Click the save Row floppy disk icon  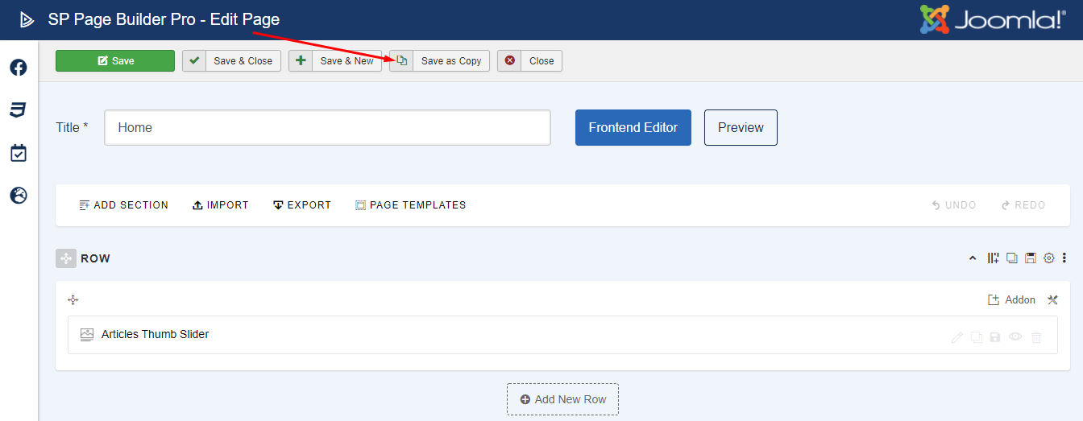[x=1030, y=258]
